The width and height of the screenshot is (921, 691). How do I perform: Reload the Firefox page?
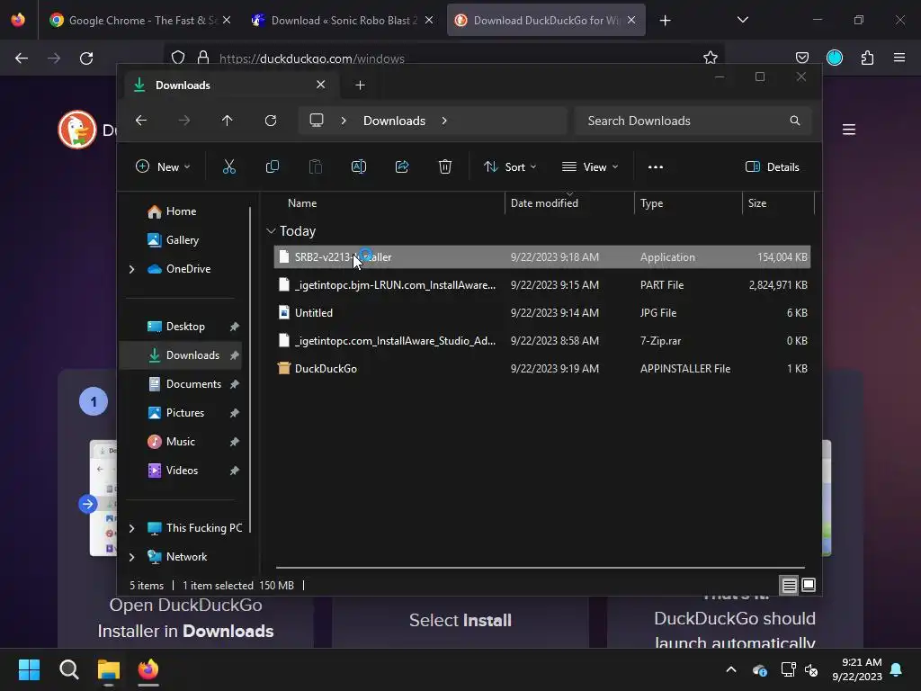[x=86, y=58]
